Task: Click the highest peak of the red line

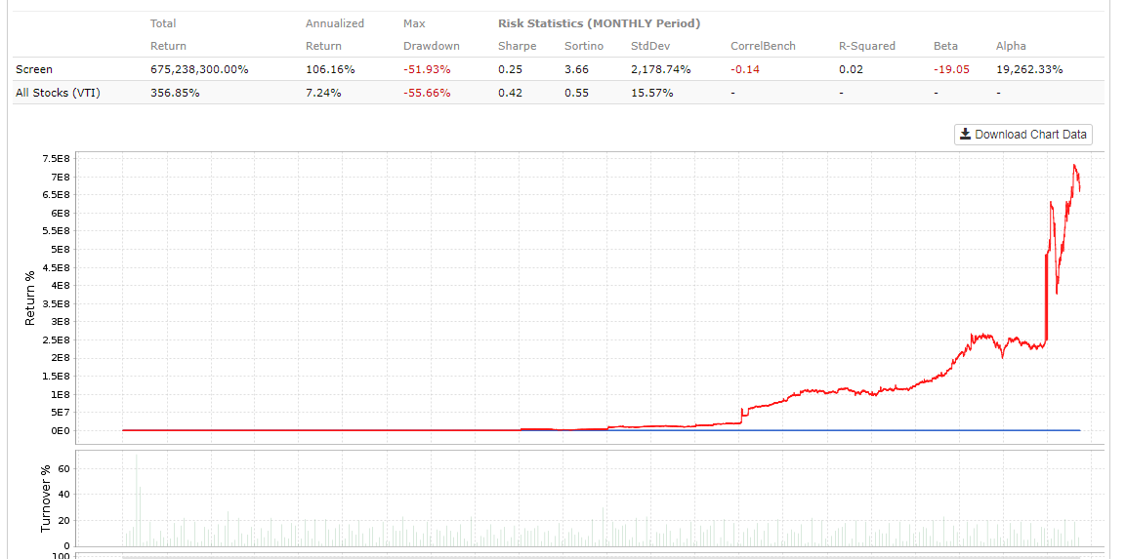Action: [x=1074, y=165]
